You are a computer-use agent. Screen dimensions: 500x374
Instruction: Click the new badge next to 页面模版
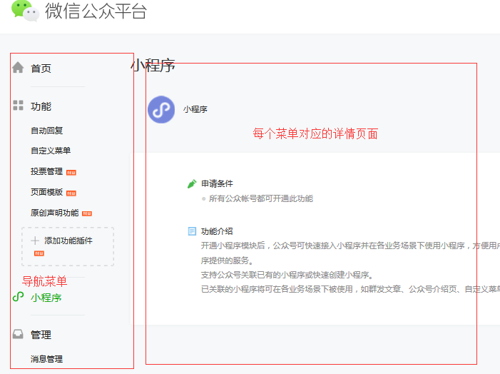coord(71,193)
